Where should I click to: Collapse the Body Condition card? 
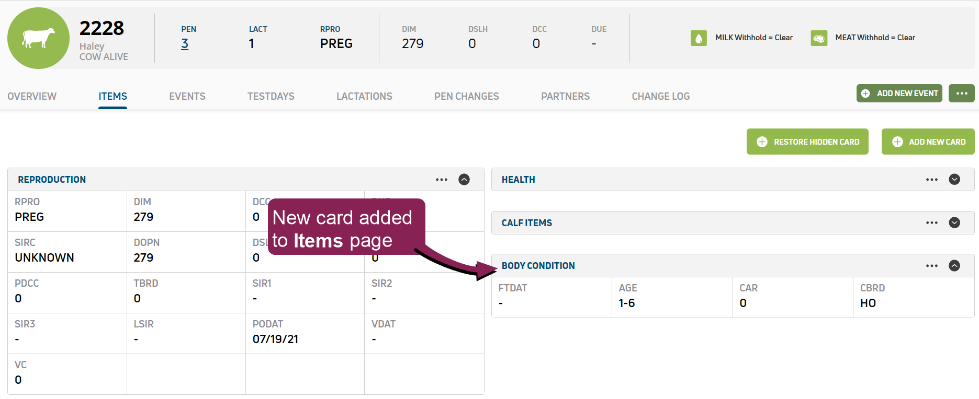[x=954, y=266]
